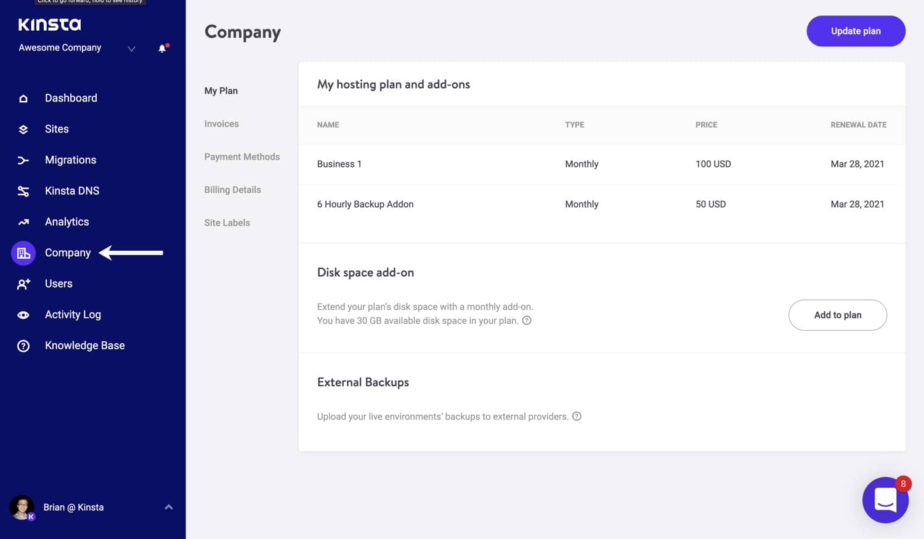
Task: Click the NAME column header
Action: click(x=328, y=124)
